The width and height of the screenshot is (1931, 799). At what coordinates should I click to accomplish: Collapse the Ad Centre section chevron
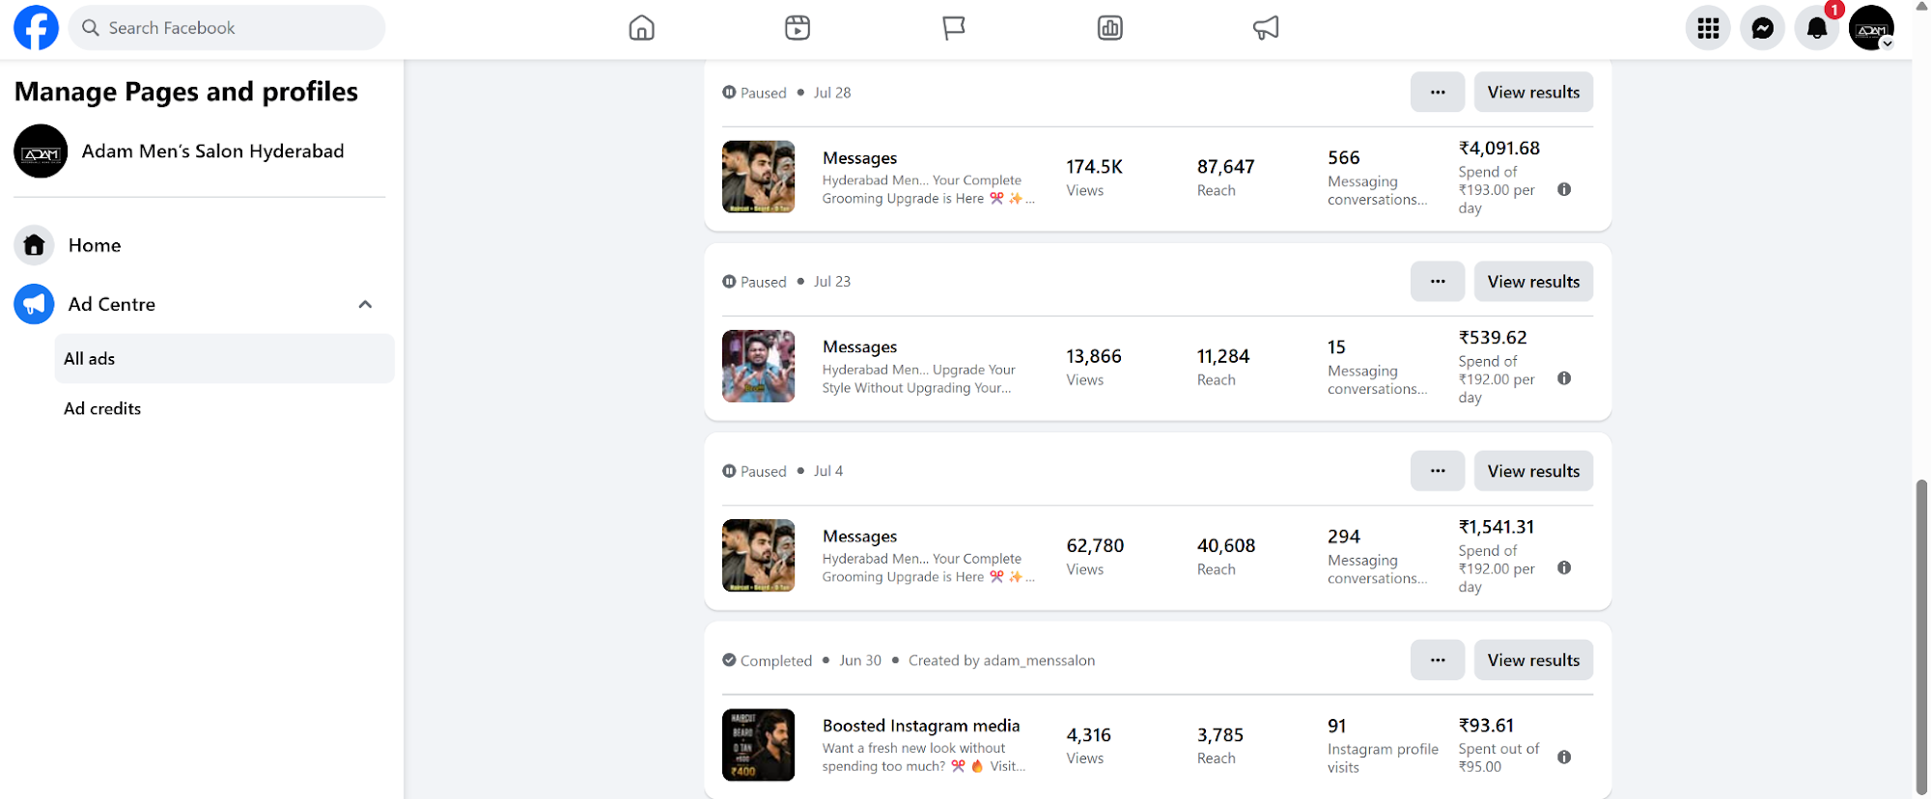(x=365, y=305)
